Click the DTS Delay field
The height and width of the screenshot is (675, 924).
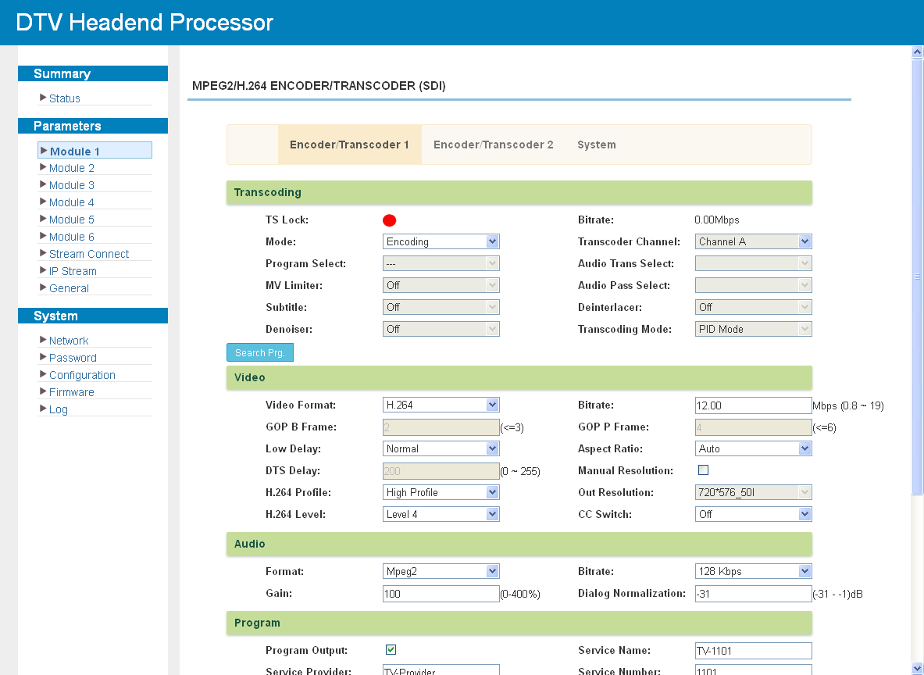[441, 471]
